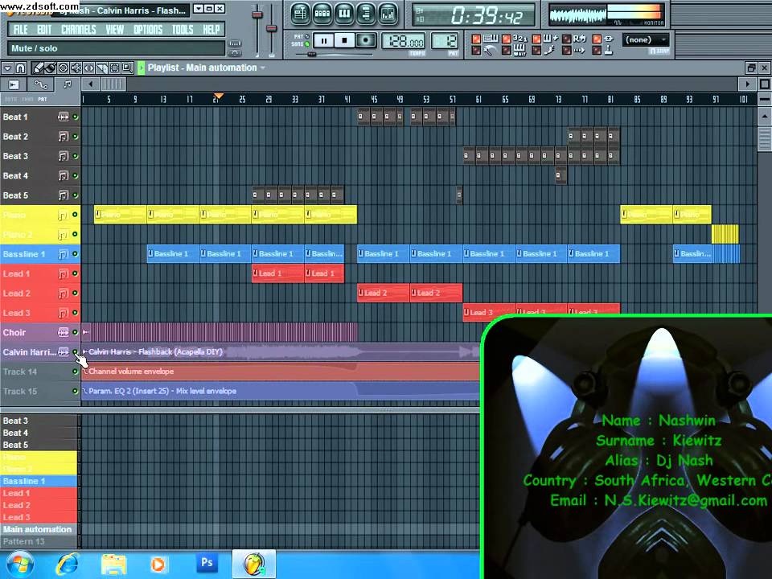Open the TOOLS menu
The width and height of the screenshot is (772, 579).
click(183, 30)
